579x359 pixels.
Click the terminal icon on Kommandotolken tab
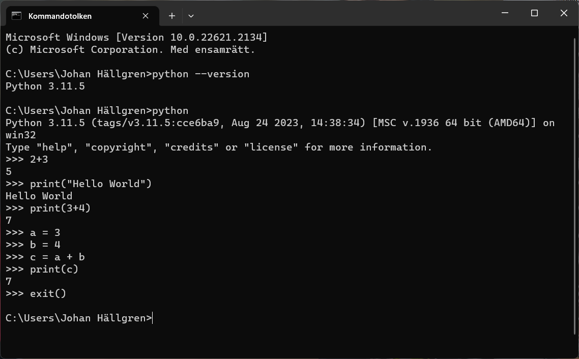16,16
